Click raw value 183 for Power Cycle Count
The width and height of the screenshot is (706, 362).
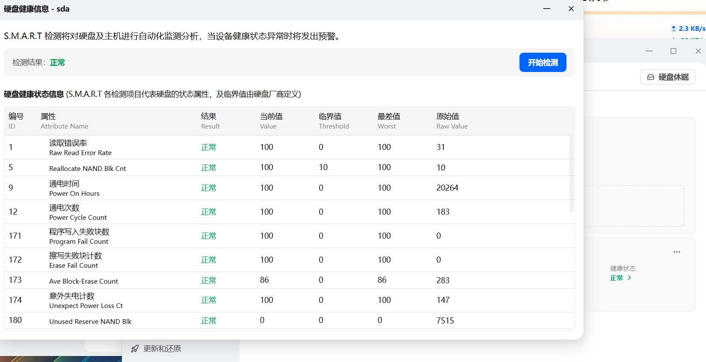(443, 212)
